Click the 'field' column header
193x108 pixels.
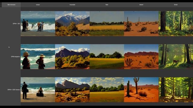tap(107, 5)
